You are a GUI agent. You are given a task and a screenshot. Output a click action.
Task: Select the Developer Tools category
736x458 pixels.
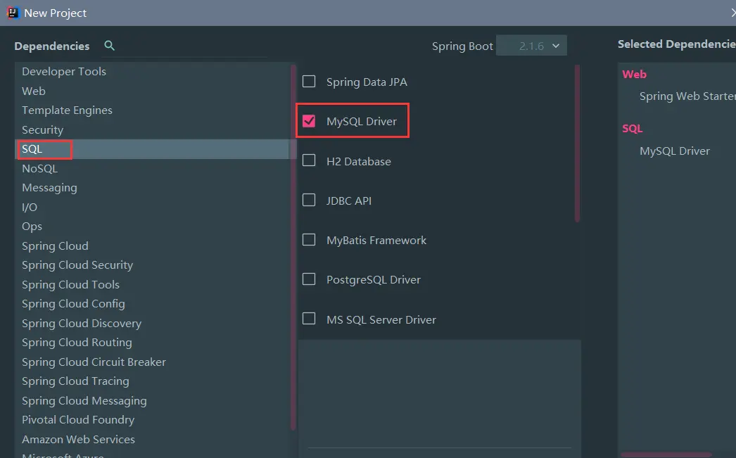click(64, 71)
